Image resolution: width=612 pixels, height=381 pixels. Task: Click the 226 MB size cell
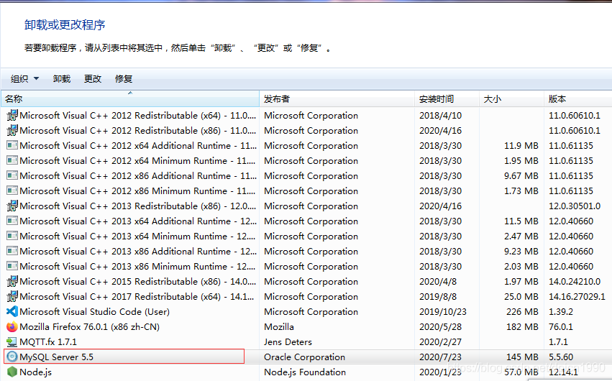[x=522, y=311]
